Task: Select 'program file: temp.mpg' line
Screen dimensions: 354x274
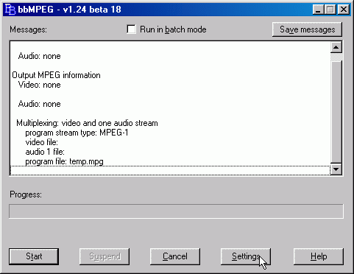Action: pos(64,161)
